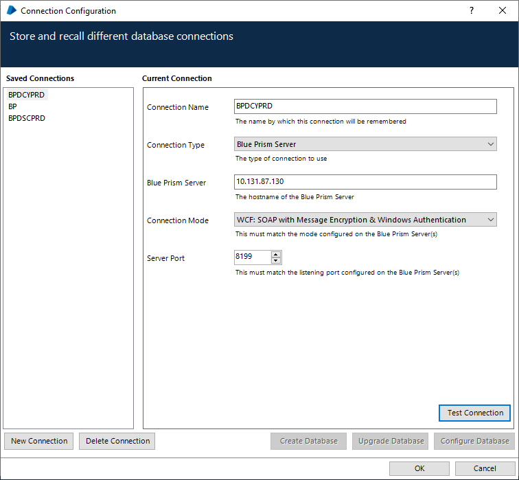Increase Server Port with up arrow
519x480 pixels.
pyautogui.click(x=276, y=254)
